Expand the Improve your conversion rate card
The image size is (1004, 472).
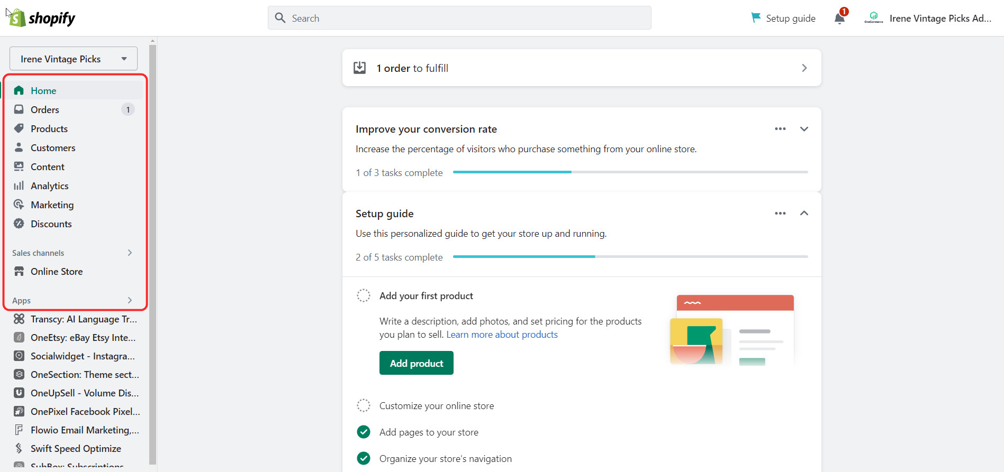(x=804, y=129)
